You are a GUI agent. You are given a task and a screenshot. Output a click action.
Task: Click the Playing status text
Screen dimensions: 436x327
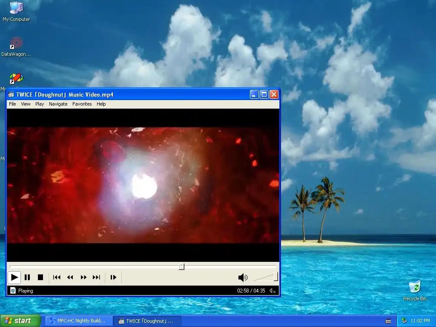[x=26, y=291]
